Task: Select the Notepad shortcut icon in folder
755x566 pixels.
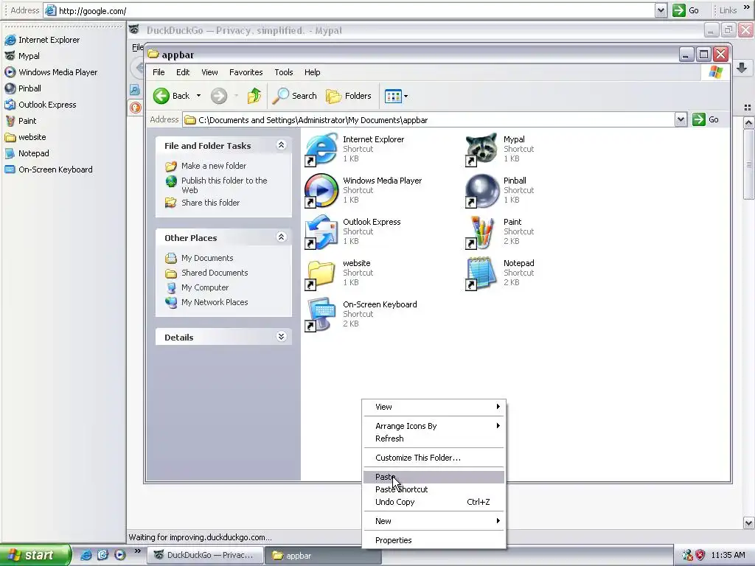Action: [x=481, y=273]
